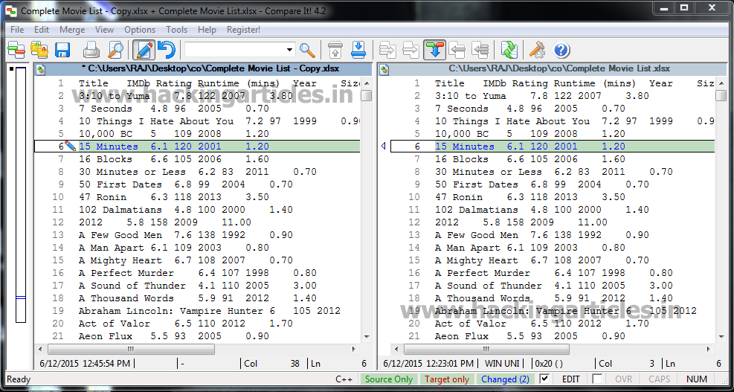This screenshot has width=734, height=392.
Task: Click the file icon beside right pane path
Action: click(x=384, y=69)
